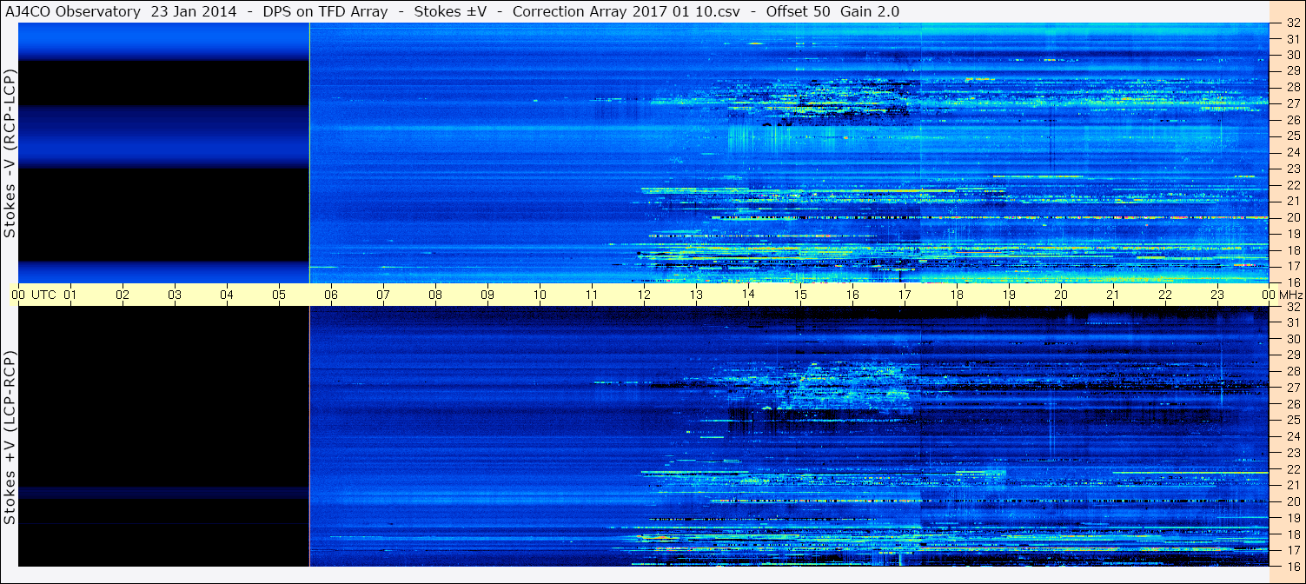The height and width of the screenshot is (584, 1306).
Task: Select the 04 hour marker on UTC axis
Action: 227,295
